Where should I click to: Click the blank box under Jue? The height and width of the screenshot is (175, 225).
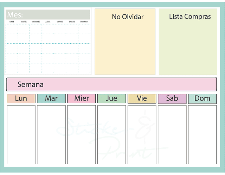111,135
